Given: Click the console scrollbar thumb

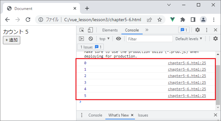Looking at the screenshot, I should click(x=218, y=85).
